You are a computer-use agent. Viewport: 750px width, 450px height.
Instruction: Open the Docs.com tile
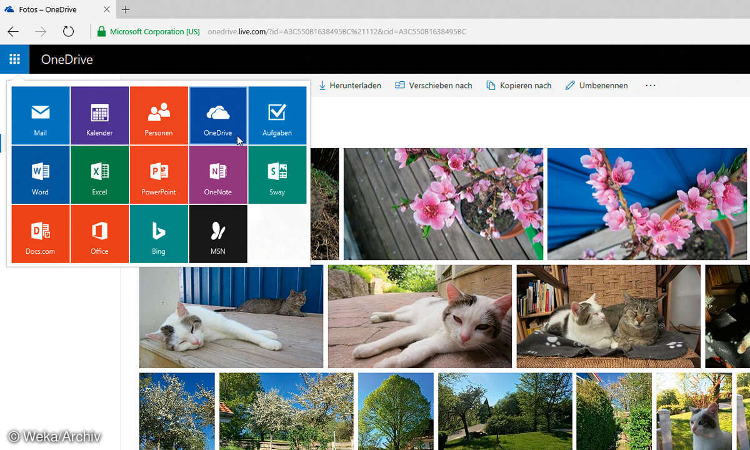(41, 234)
